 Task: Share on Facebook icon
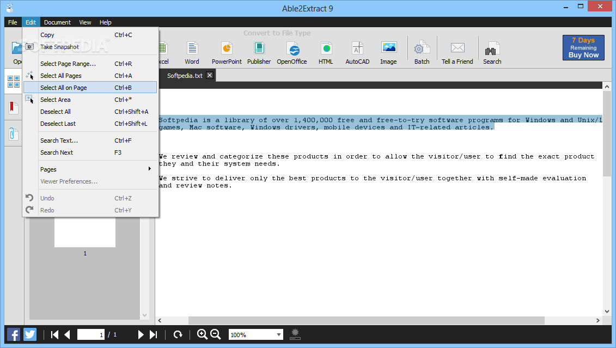point(14,334)
